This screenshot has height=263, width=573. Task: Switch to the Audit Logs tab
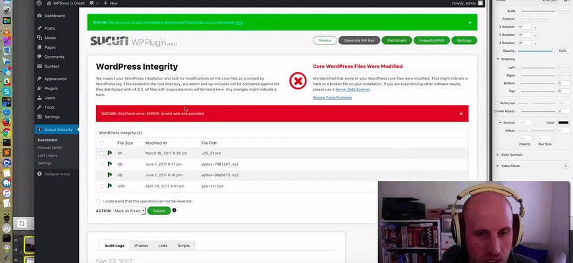[x=115, y=246]
